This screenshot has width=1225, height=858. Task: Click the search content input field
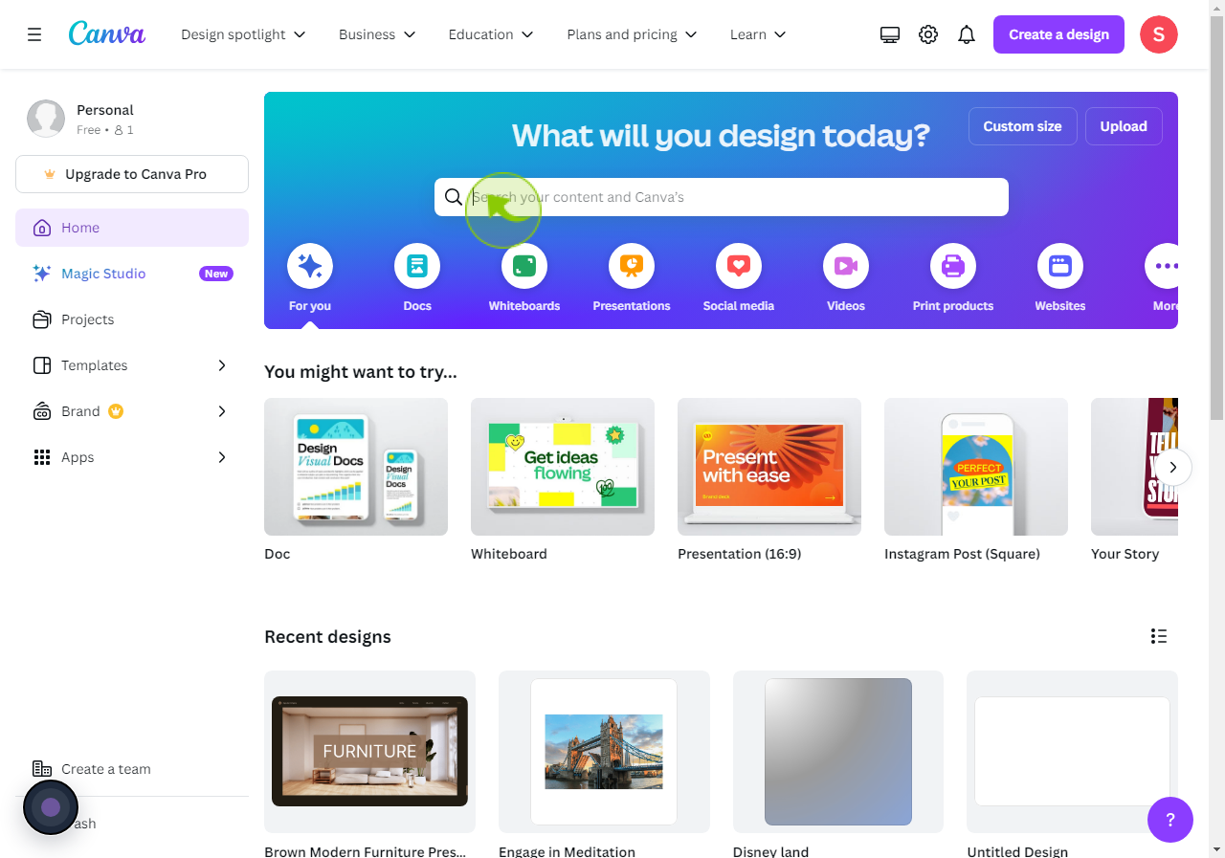[x=722, y=197]
